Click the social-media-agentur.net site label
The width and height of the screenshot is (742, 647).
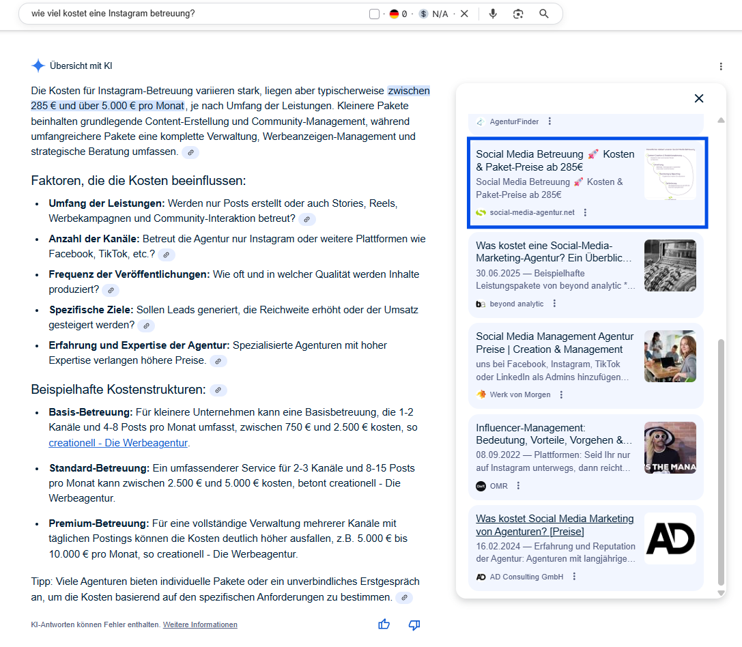(x=532, y=212)
